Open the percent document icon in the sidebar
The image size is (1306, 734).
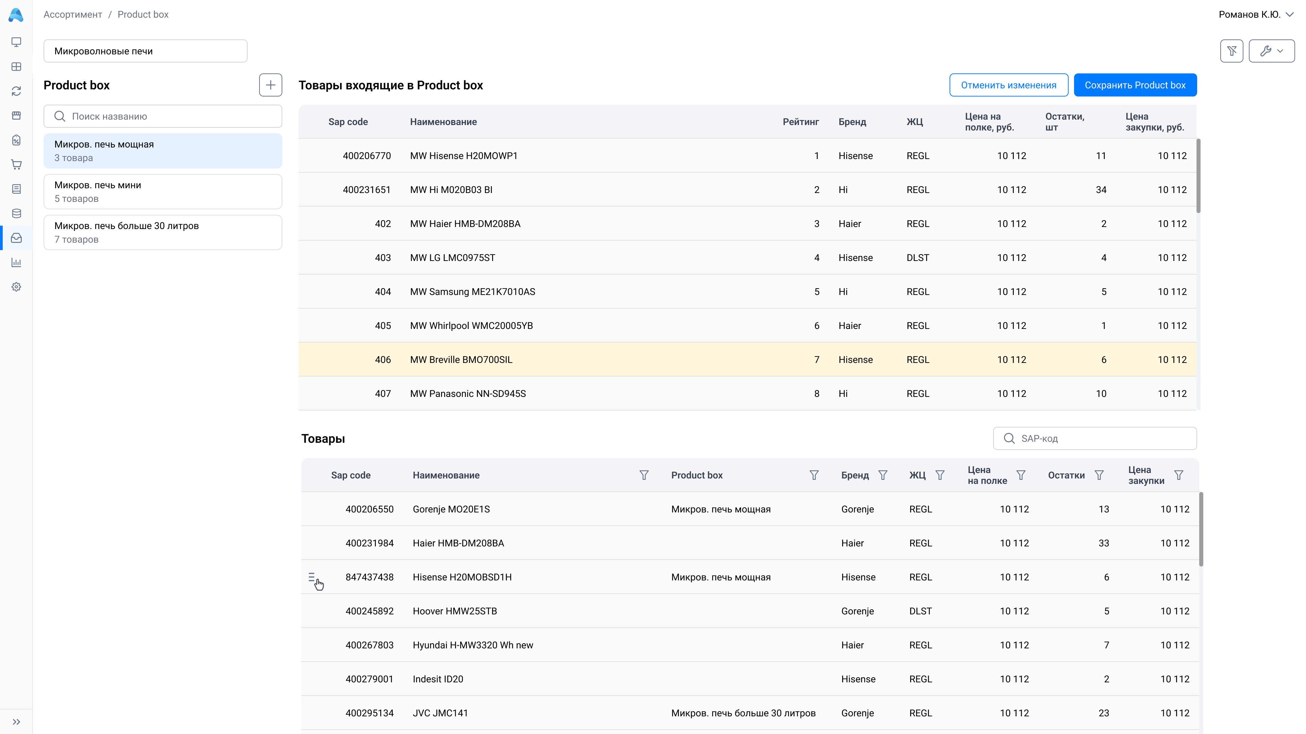(x=16, y=140)
